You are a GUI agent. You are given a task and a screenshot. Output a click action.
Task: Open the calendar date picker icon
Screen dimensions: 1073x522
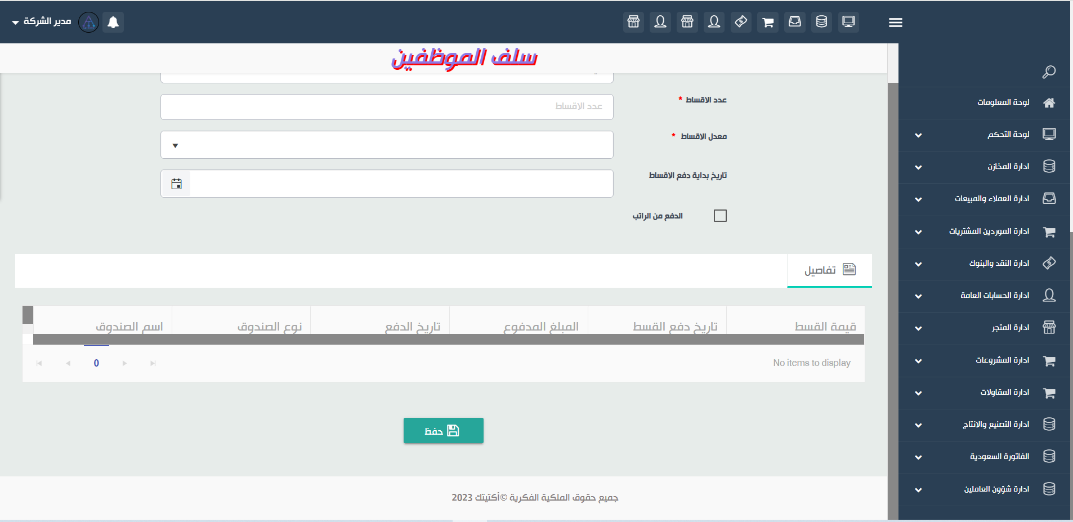point(176,184)
